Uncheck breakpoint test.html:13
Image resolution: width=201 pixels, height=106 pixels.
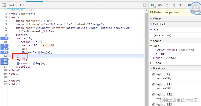[153, 104]
